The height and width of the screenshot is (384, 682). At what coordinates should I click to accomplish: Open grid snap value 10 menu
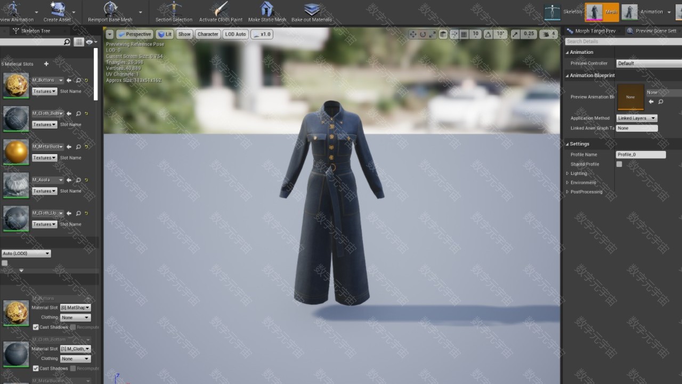[476, 34]
